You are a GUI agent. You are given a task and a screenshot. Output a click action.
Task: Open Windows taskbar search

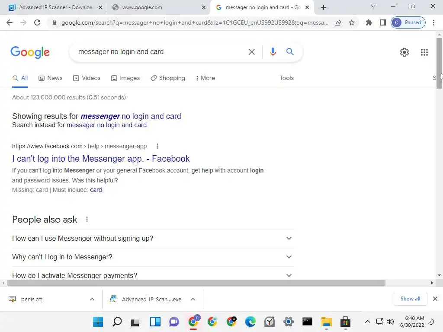pos(117,322)
